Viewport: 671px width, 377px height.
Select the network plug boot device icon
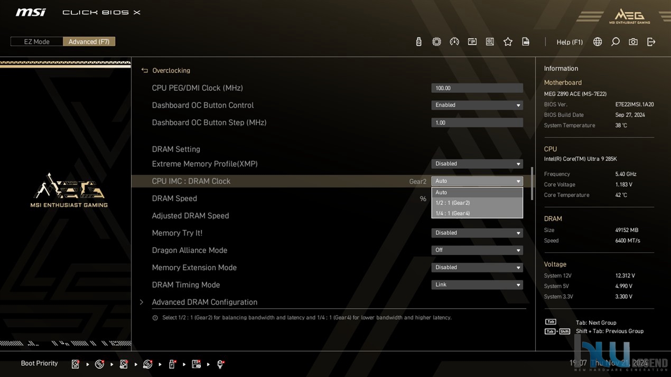click(x=220, y=364)
